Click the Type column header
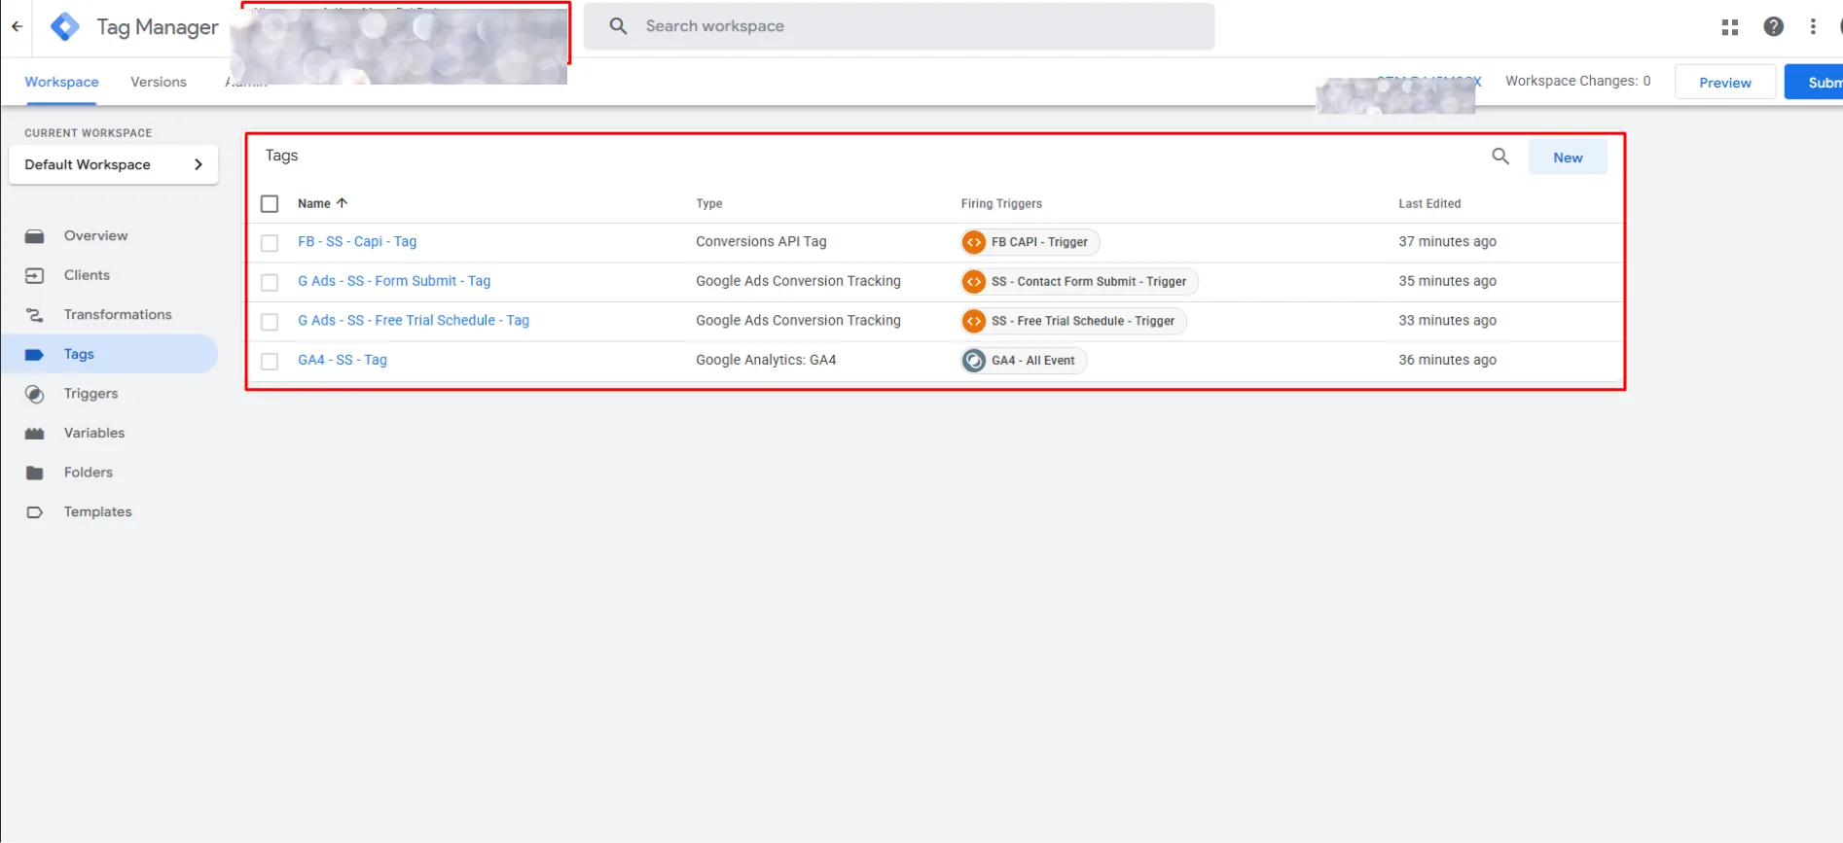This screenshot has width=1843, height=843. click(709, 204)
